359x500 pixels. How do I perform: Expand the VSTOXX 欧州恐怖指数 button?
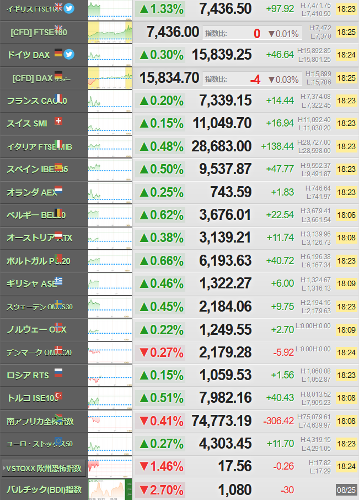point(44,468)
